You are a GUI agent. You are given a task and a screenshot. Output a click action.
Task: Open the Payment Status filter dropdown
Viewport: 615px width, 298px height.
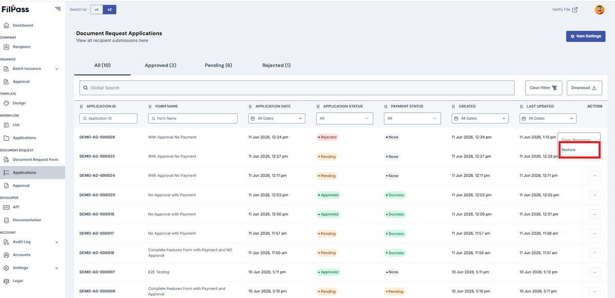point(412,118)
